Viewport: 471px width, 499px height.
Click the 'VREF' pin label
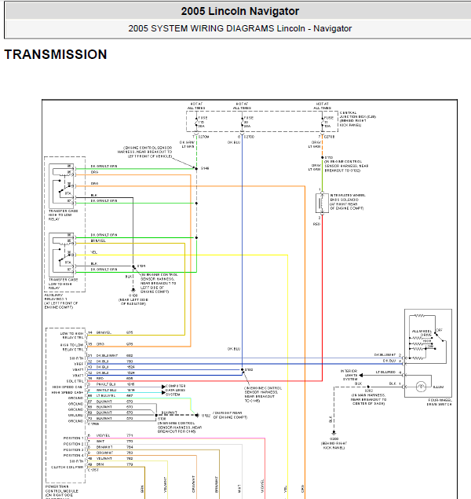pyautogui.click(x=78, y=364)
